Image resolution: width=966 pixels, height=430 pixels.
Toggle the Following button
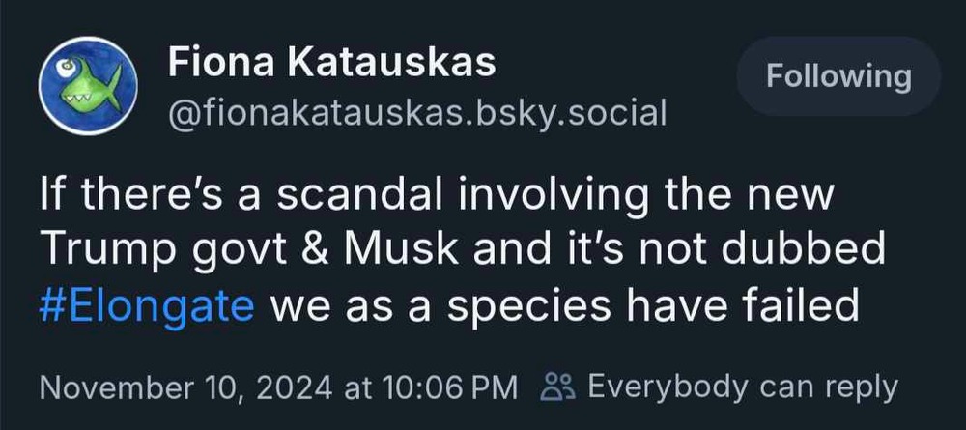(x=838, y=76)
